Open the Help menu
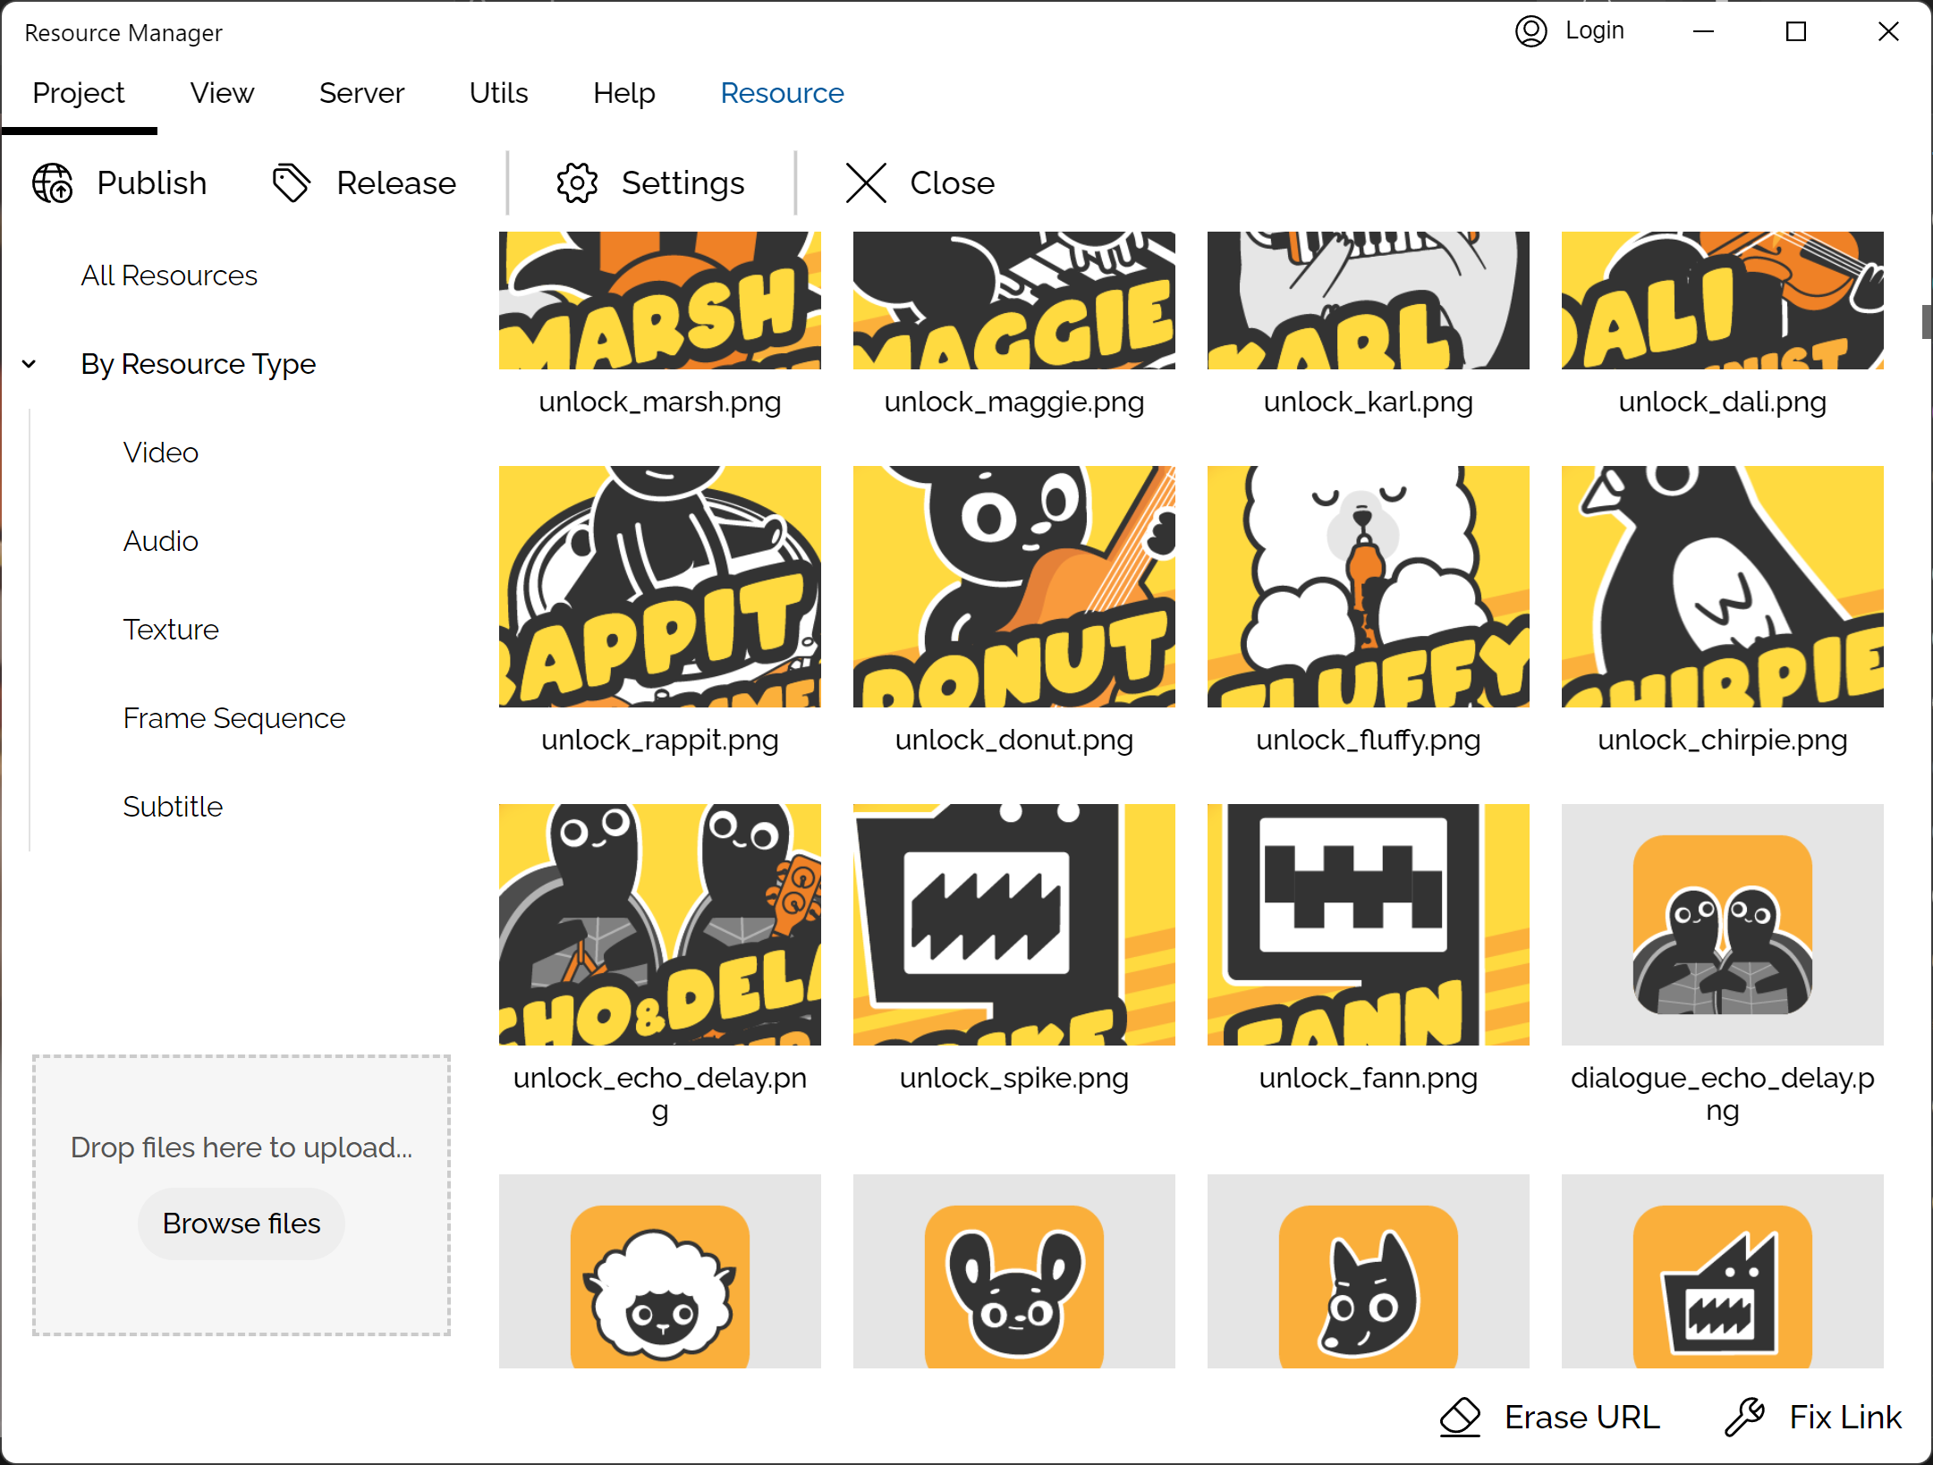 click(624, 93)
